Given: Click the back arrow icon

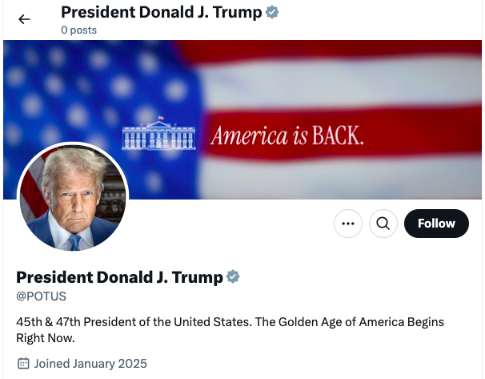Looking at the screenshot, I should coord(24,19).
